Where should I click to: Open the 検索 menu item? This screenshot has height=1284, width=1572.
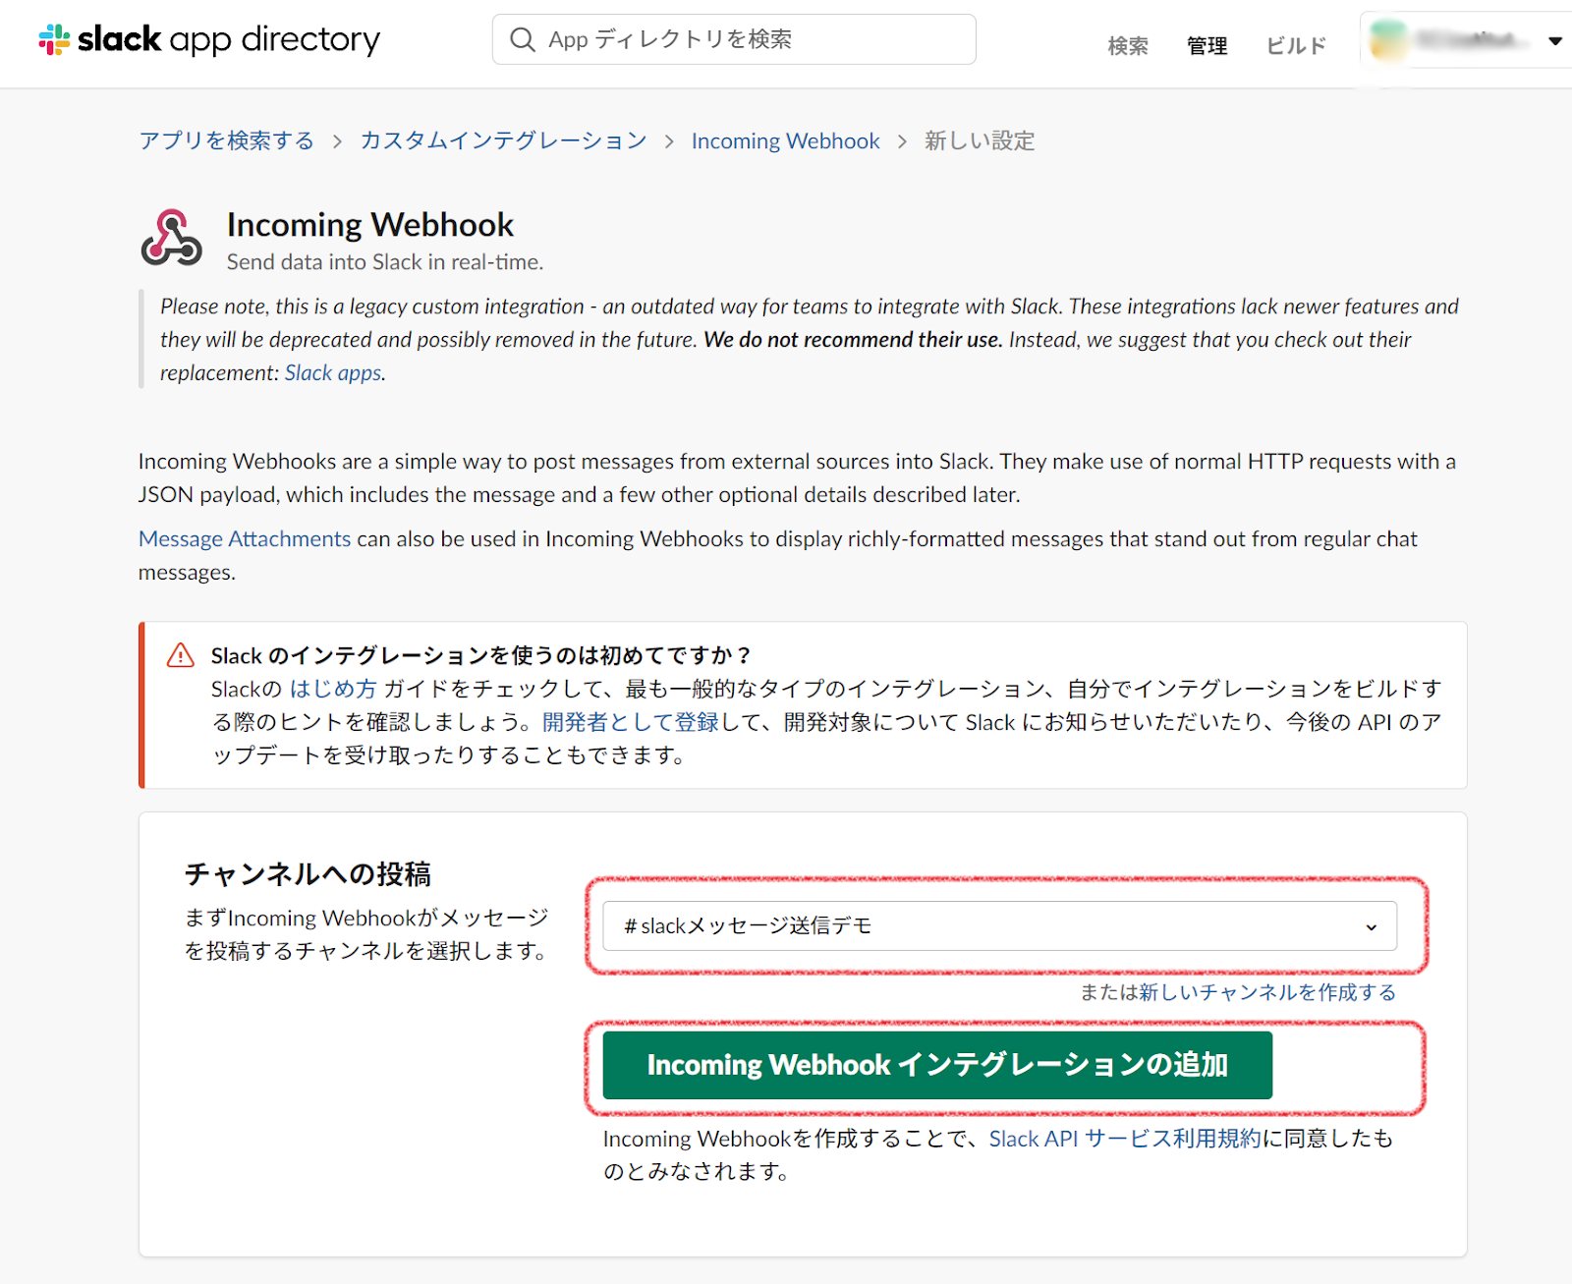coord(1128,45)
